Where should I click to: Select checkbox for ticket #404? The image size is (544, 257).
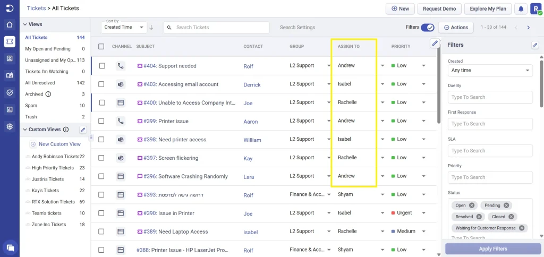102,66
